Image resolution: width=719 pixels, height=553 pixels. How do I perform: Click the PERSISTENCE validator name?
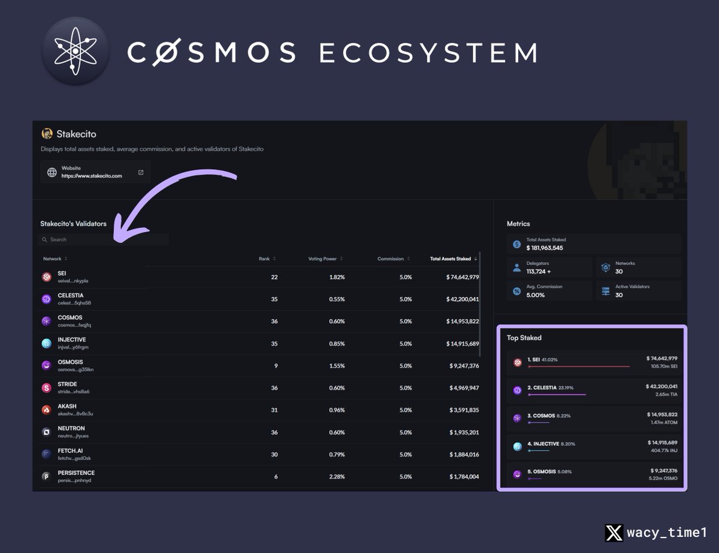pyautogui.click(x=76, y=473)
